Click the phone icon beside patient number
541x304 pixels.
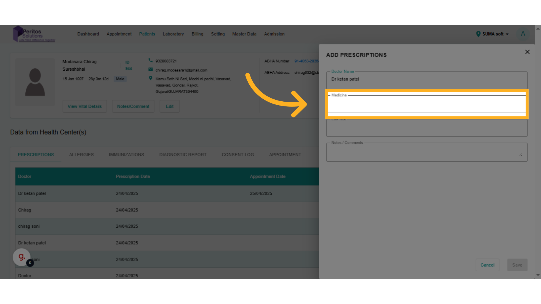pos(150,61)
